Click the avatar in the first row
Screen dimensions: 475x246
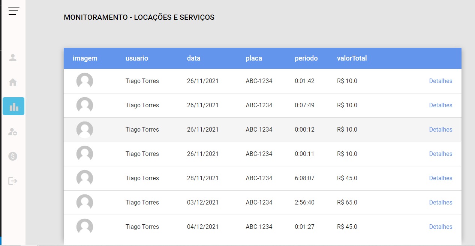[x=84, y=81]
